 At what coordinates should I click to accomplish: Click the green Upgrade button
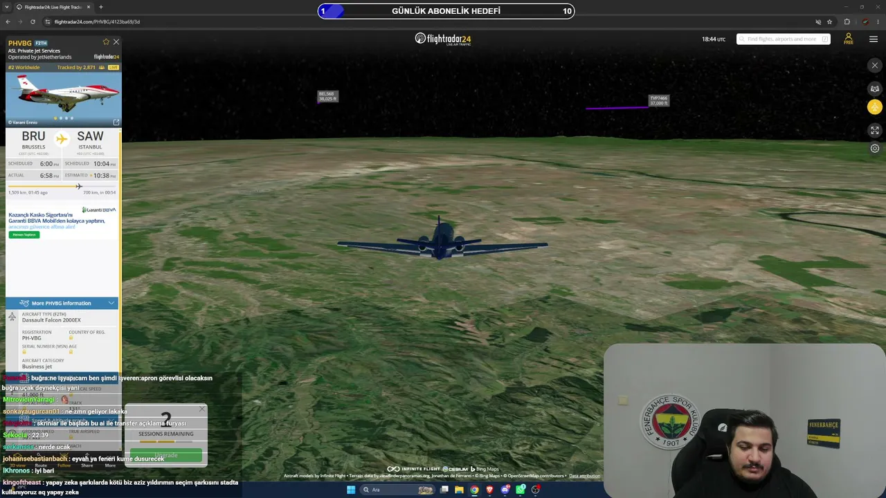166,455
